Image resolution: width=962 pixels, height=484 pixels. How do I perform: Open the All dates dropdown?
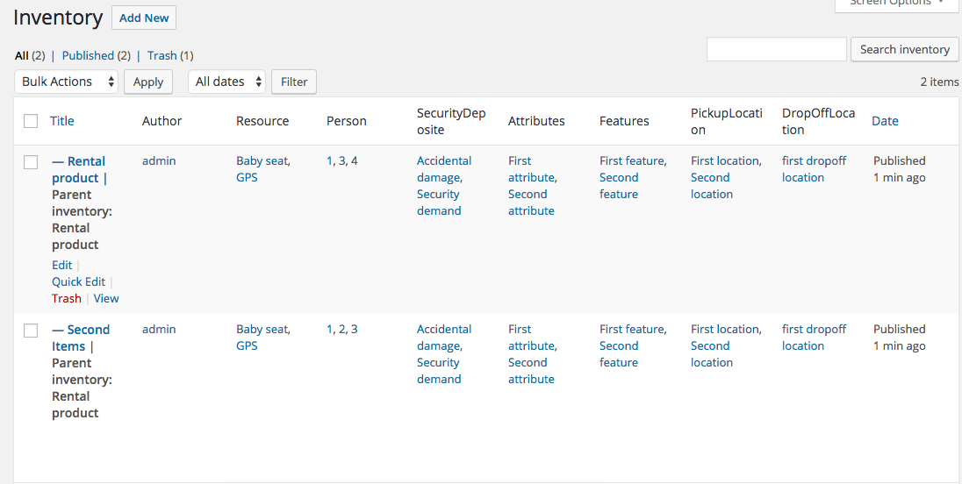click(x=227, y=82)
